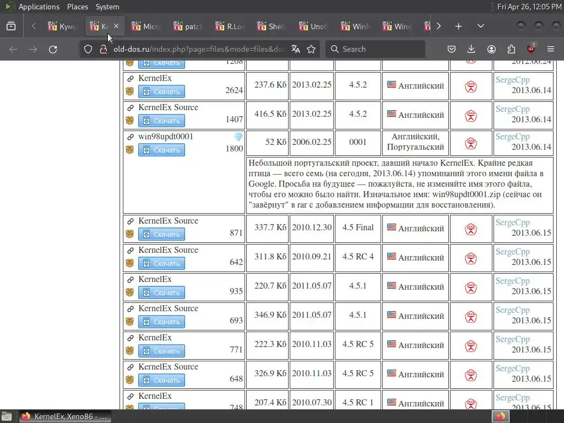
Task: Open the Firefox account icon
Action: point(491,49)
